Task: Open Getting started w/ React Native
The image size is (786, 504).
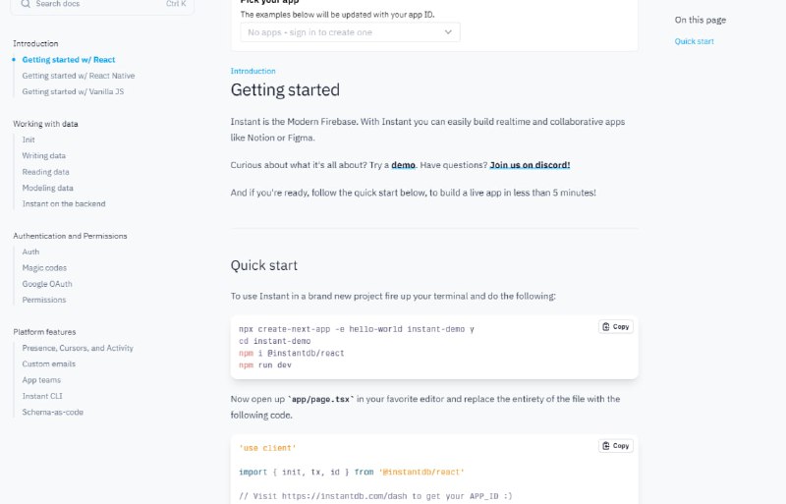Action: tap(79, 76)
